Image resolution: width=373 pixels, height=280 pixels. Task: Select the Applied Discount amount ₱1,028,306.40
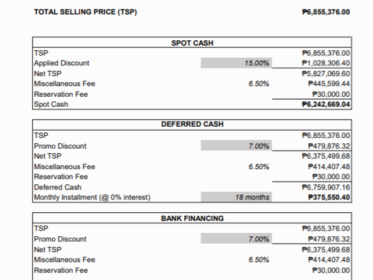pyautogui.click(x=326, y=63)
